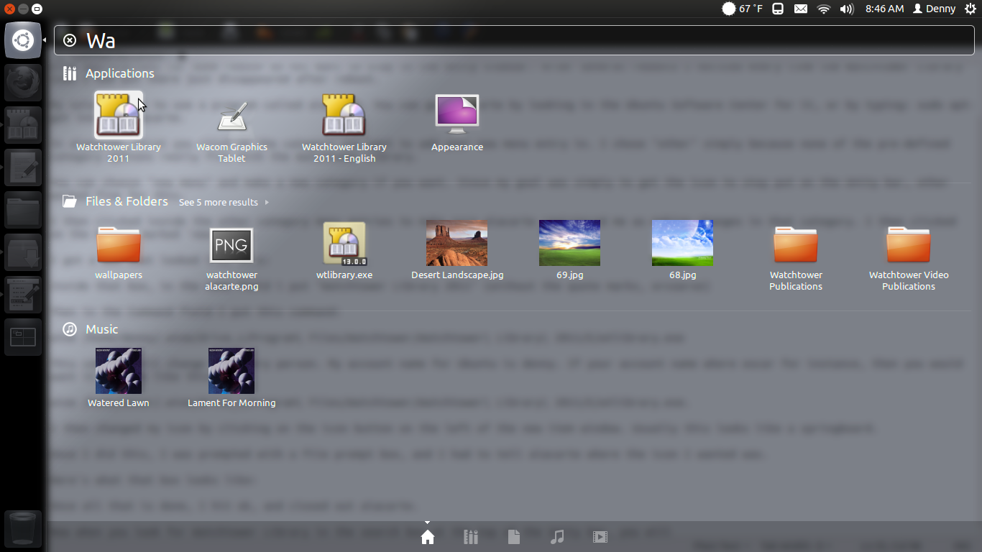Open the workspace switcher
The width and height of the screenshot is (982, 552).
point(23,337)
